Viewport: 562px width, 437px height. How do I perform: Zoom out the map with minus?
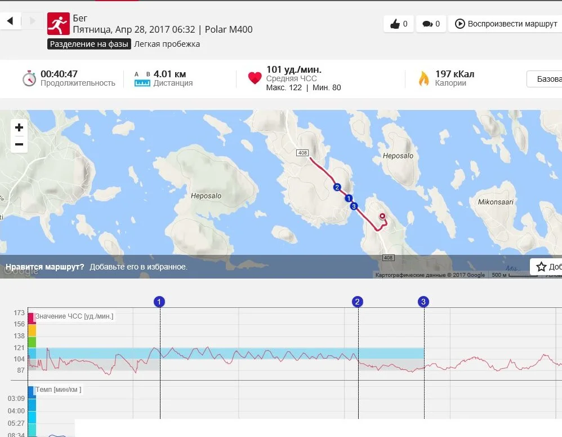pyautogui.click(x=19, y=144)
